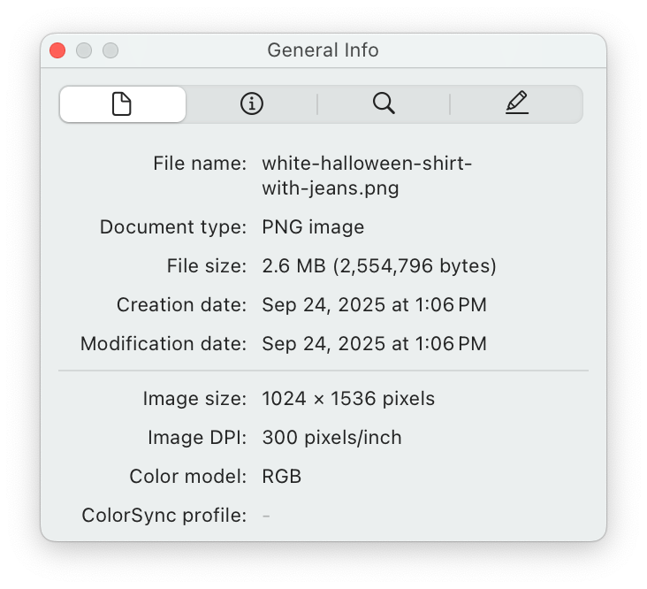Screen dimensions: 647x589
Task: Click the Creation date value
Action: (x=374, y=305)
